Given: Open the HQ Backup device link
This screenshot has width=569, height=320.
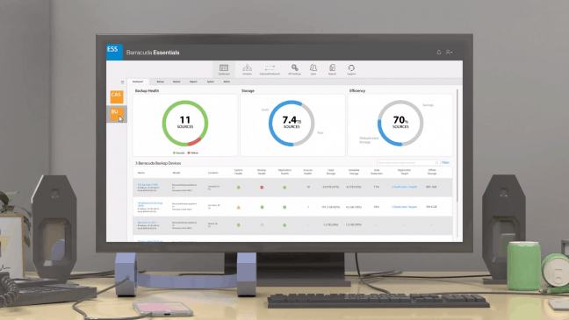Looking at the screenshot, I should (x=148, y=185).
